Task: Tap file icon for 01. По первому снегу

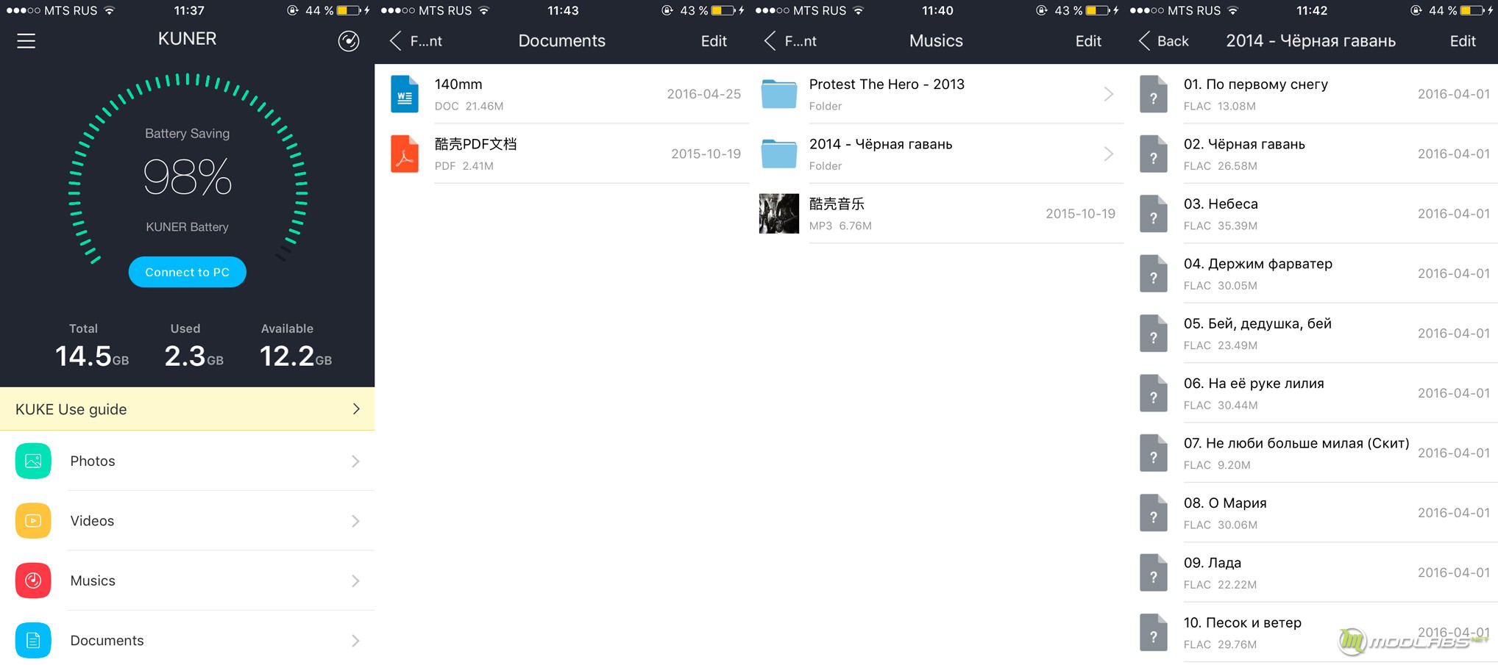Action: tap(1154, 94)
